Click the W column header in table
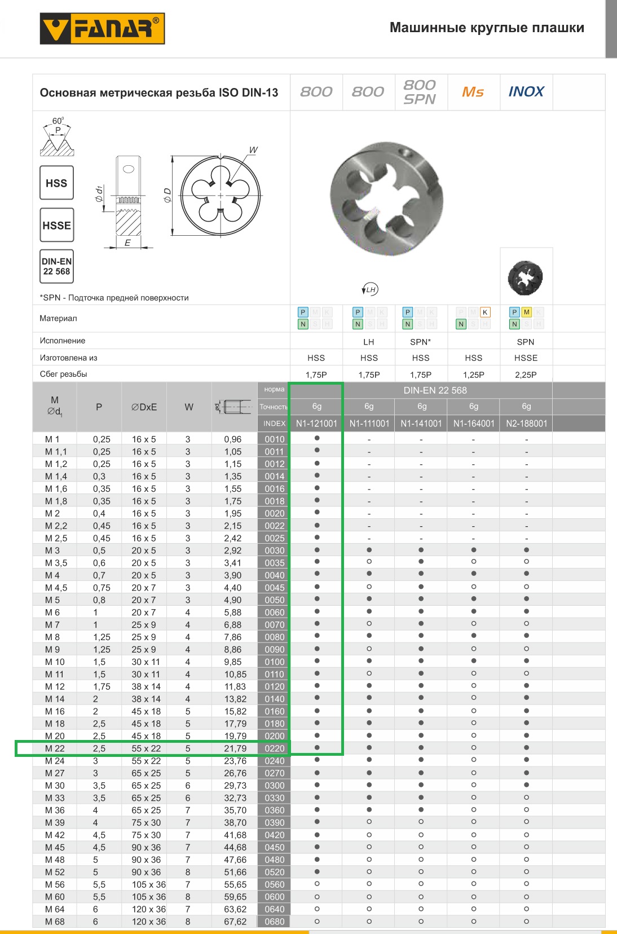The image size is (617, 934). click(189, 407)
